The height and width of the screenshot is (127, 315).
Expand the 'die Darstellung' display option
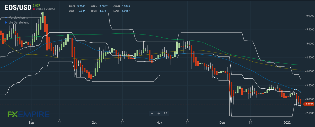[x=17, y=22]
